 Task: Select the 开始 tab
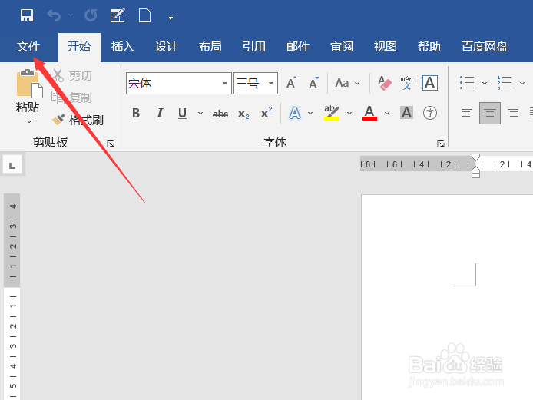click(79, 47)
